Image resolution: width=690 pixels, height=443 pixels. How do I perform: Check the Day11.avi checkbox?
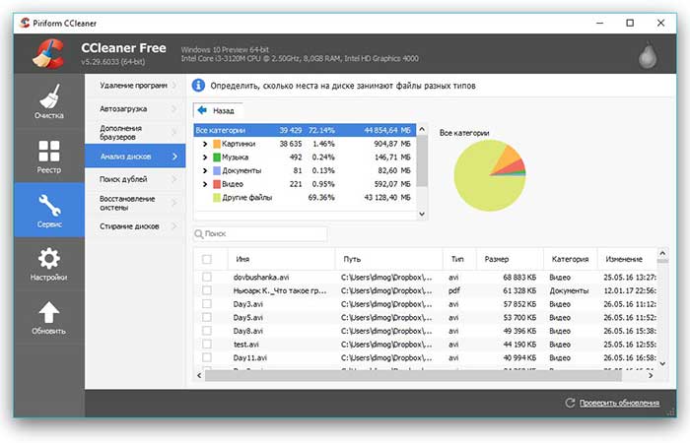[207, 357]
